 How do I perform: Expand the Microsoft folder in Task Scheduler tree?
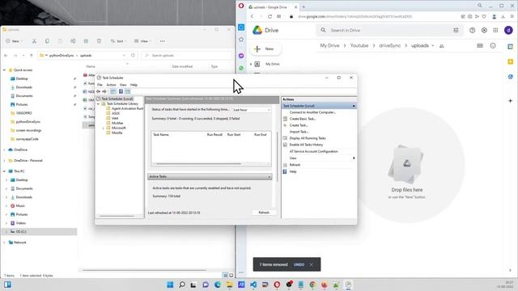[x=103, y=128]
